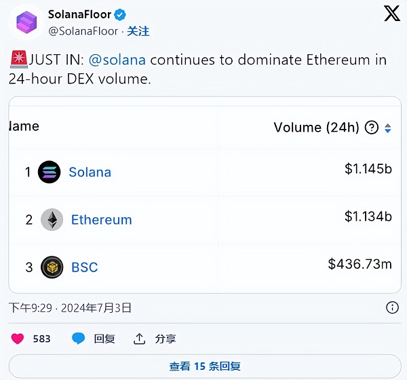Viewport: 407px width, 380px height.
Task: Open the Solana chain name link
Action: point(90,172)
